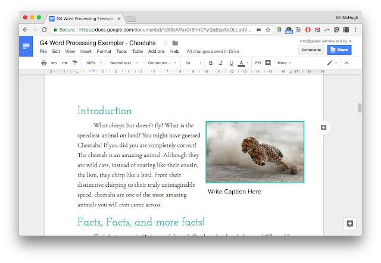Toggle bold formatting
This screenshot has height=263, width=381.
point(211,63)
